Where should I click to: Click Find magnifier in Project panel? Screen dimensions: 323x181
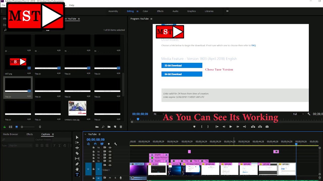tap(103, 127)
